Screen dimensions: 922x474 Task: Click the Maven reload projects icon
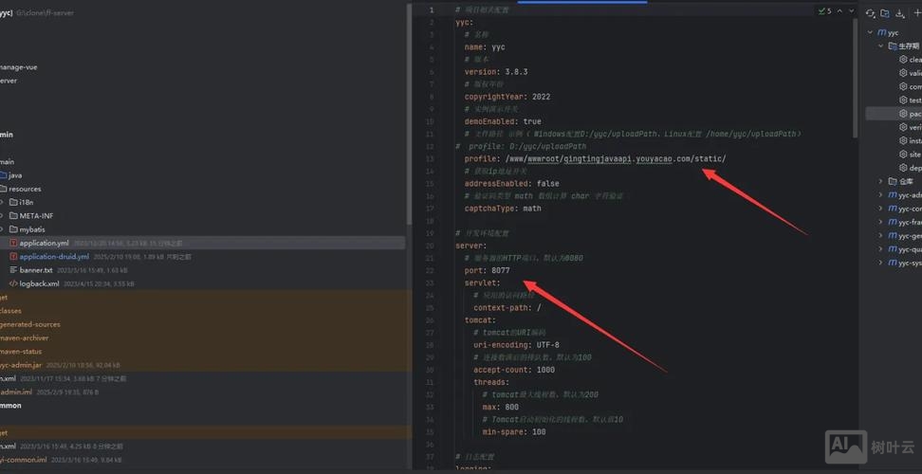tap(871, 12)
